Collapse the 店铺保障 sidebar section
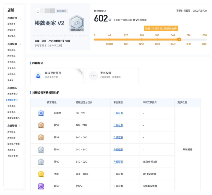 20,44
